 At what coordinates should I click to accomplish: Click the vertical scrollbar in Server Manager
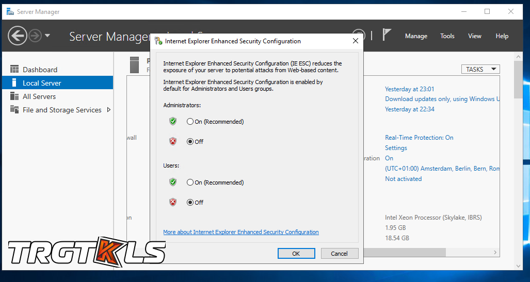tap(519, 155)
